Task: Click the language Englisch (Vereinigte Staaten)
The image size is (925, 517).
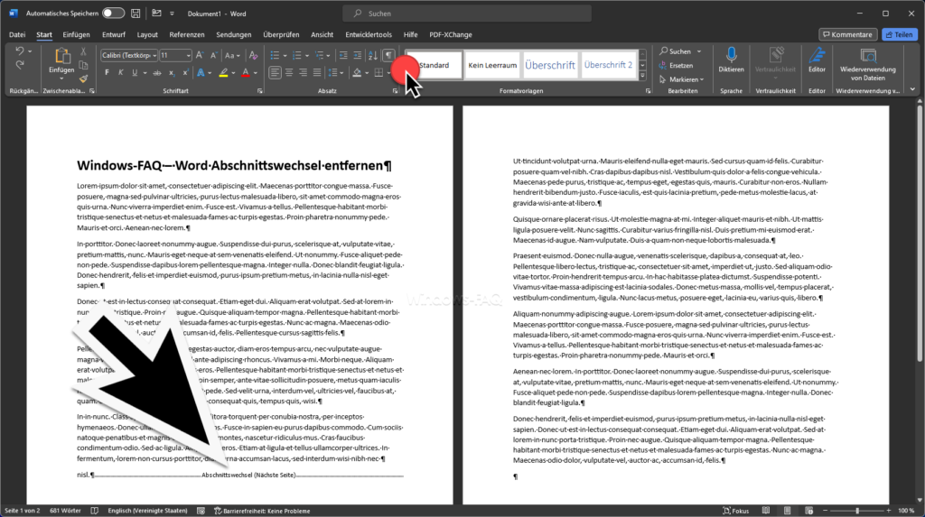Action: coord(147,511)
